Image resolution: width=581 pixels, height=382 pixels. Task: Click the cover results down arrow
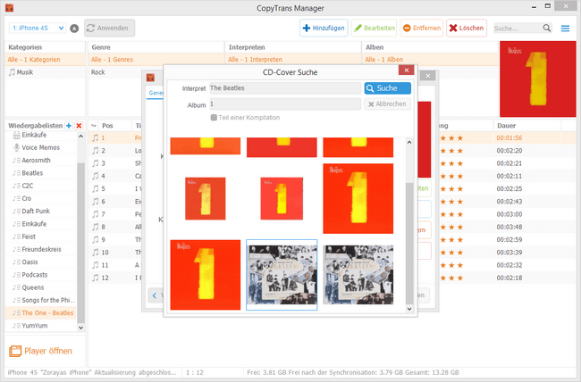[409, 309]
